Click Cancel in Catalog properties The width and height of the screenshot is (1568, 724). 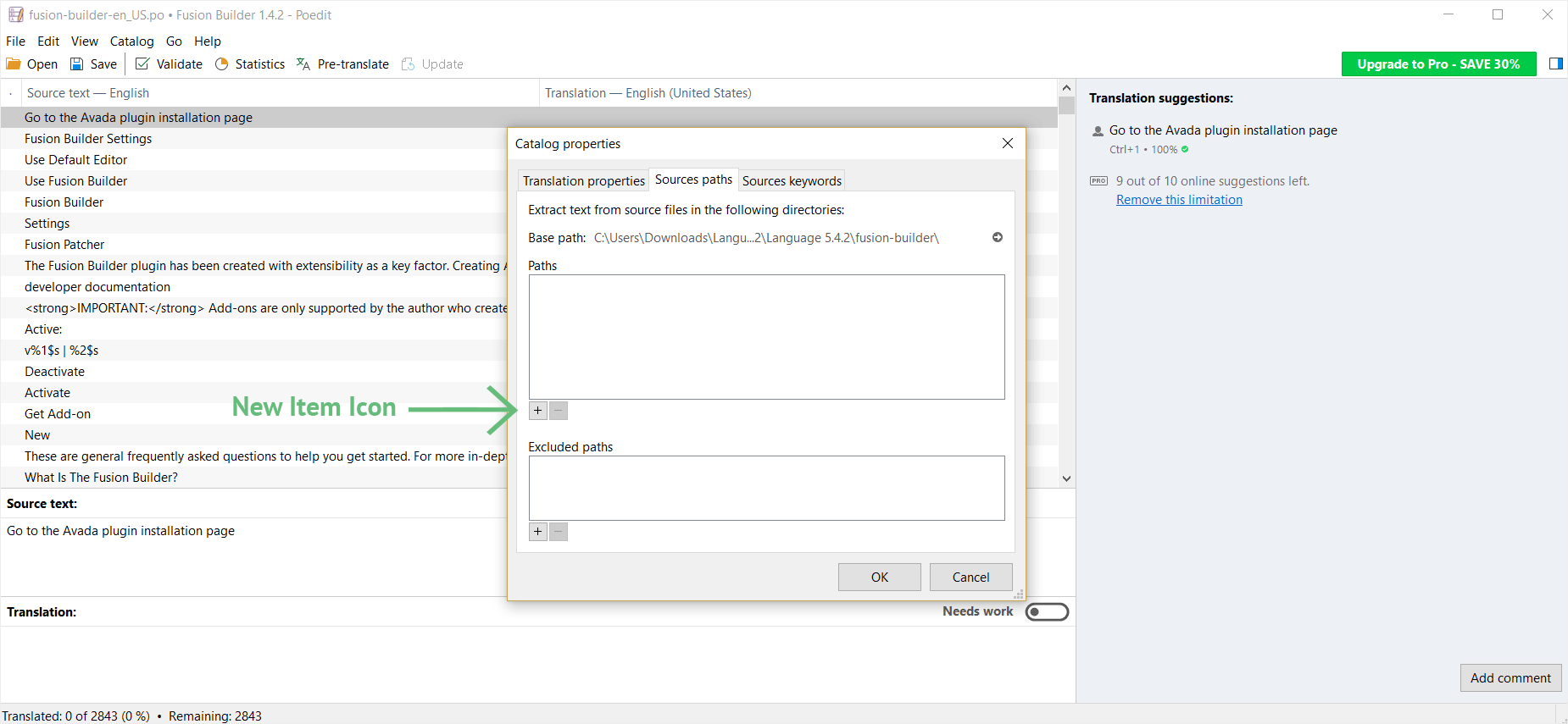(970, 578)
